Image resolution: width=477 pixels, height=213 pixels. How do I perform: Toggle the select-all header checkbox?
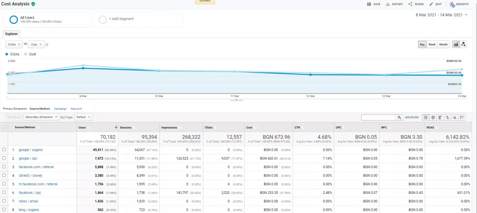coord(4,127)
